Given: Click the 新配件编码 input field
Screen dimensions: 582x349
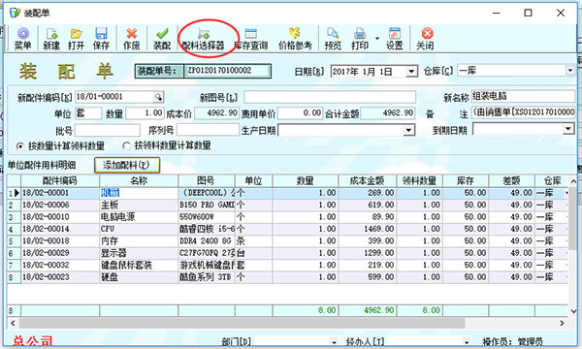Looking at the screenshot, I should 114,97.
